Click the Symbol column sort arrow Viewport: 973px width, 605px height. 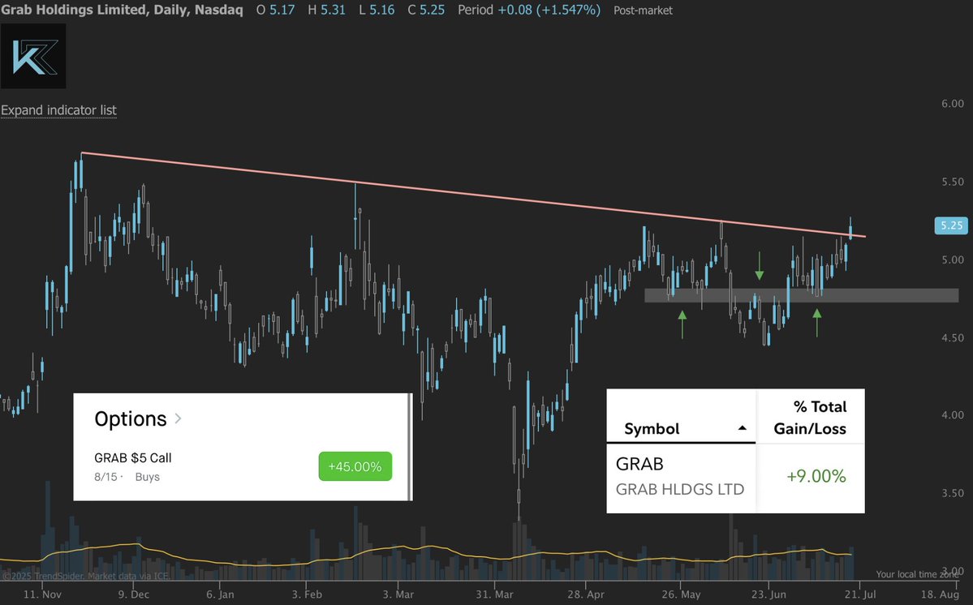[742, 428]
